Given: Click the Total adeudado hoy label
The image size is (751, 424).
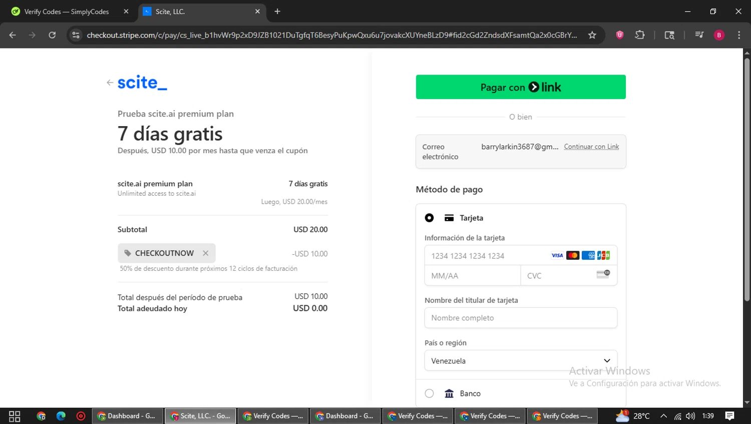Looking at the screenshot, I should (152, 308).
